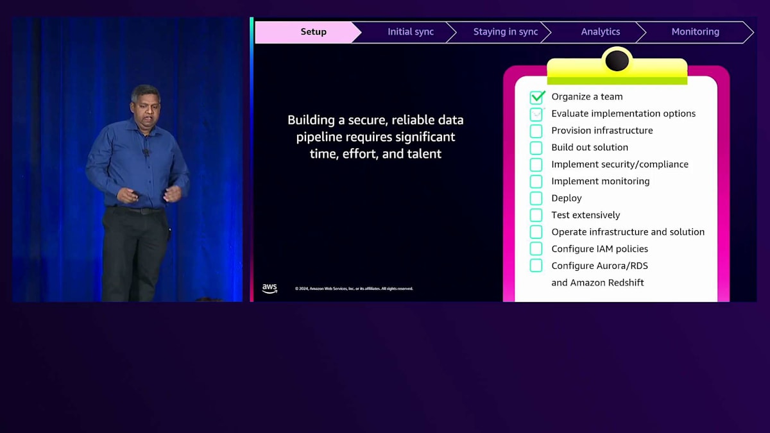Click the 2024 Amazon Web Services copyright text
The image size is (770, 433).
[354, 289]
